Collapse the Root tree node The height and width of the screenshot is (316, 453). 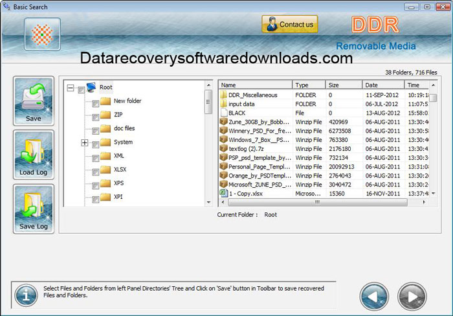point(70,87)
